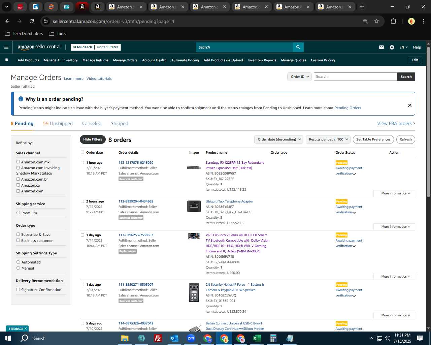Image resolution: width=431 pixels, height=345 pixels.
Task: Switch to the Shipped tab
Action: pos(120,124)
